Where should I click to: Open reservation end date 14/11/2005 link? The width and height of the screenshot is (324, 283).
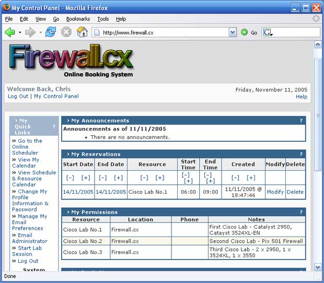pos(111,192)
